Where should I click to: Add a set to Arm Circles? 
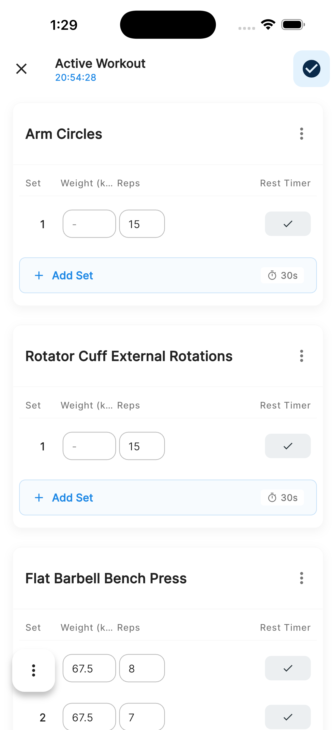[x=72, y=275]
